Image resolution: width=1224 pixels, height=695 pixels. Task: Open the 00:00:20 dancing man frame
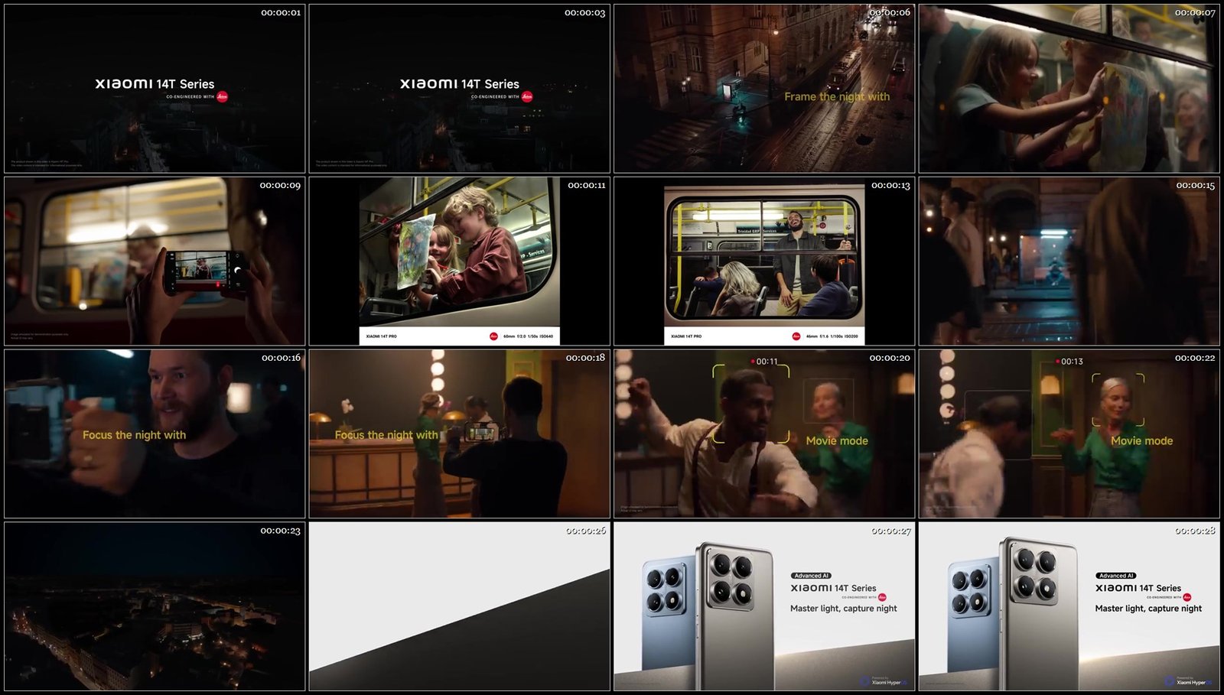tap(764, 434)
